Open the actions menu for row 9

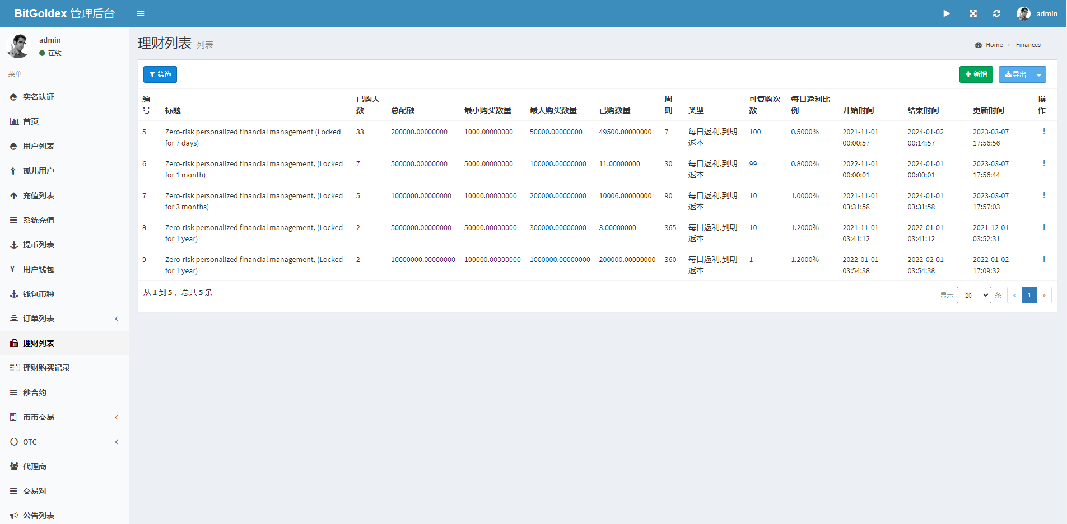pos(1043,259)
